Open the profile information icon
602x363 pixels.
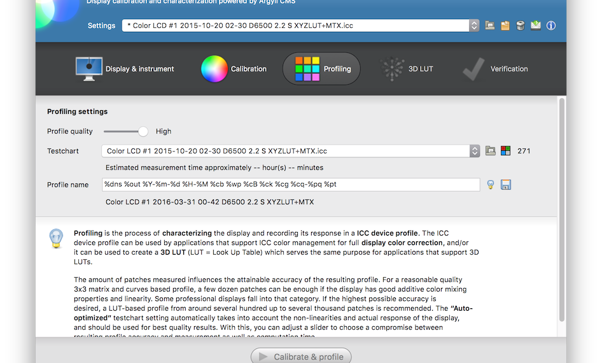[551, 25]
